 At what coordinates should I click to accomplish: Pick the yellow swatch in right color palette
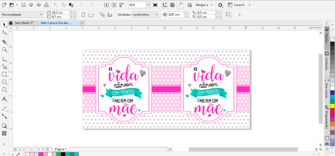click(332, 106)
